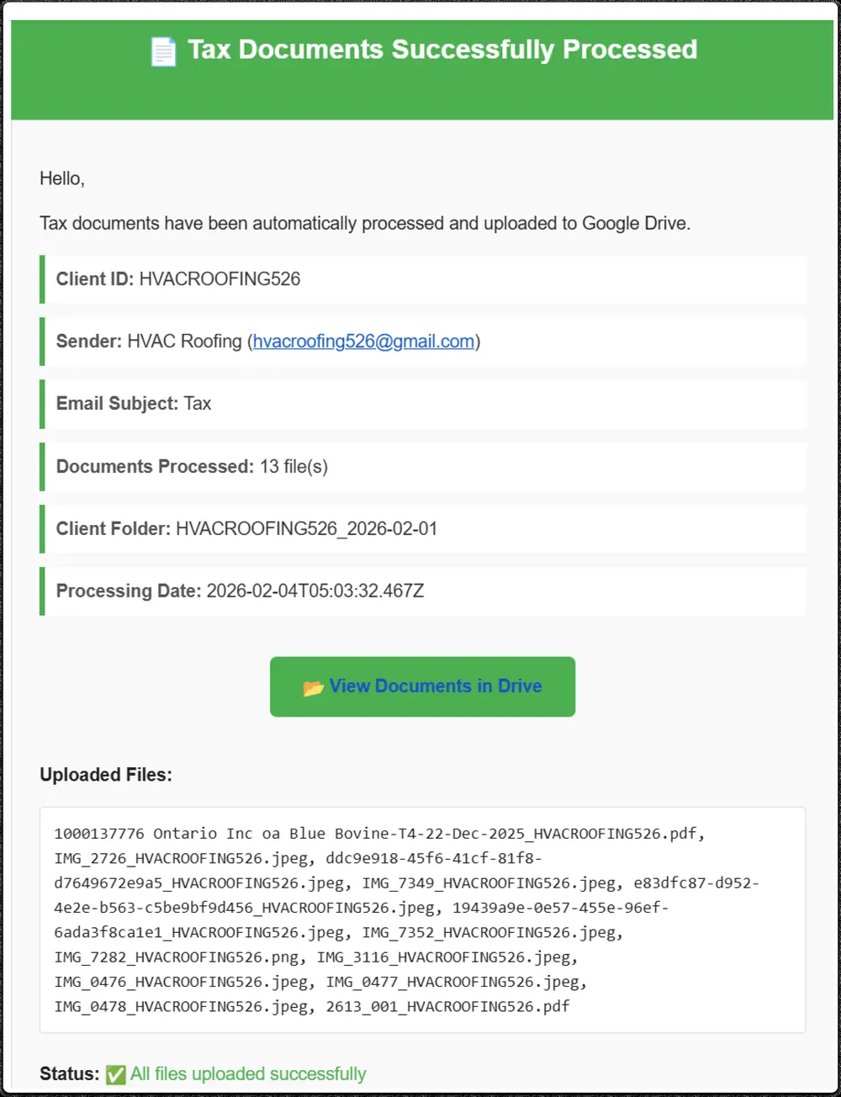This screenshot has width=841, height=1097.
Task: Click file name 'IMG_0477_HVACROOFING526.jpeg'
Action: [x=453, y=982]
